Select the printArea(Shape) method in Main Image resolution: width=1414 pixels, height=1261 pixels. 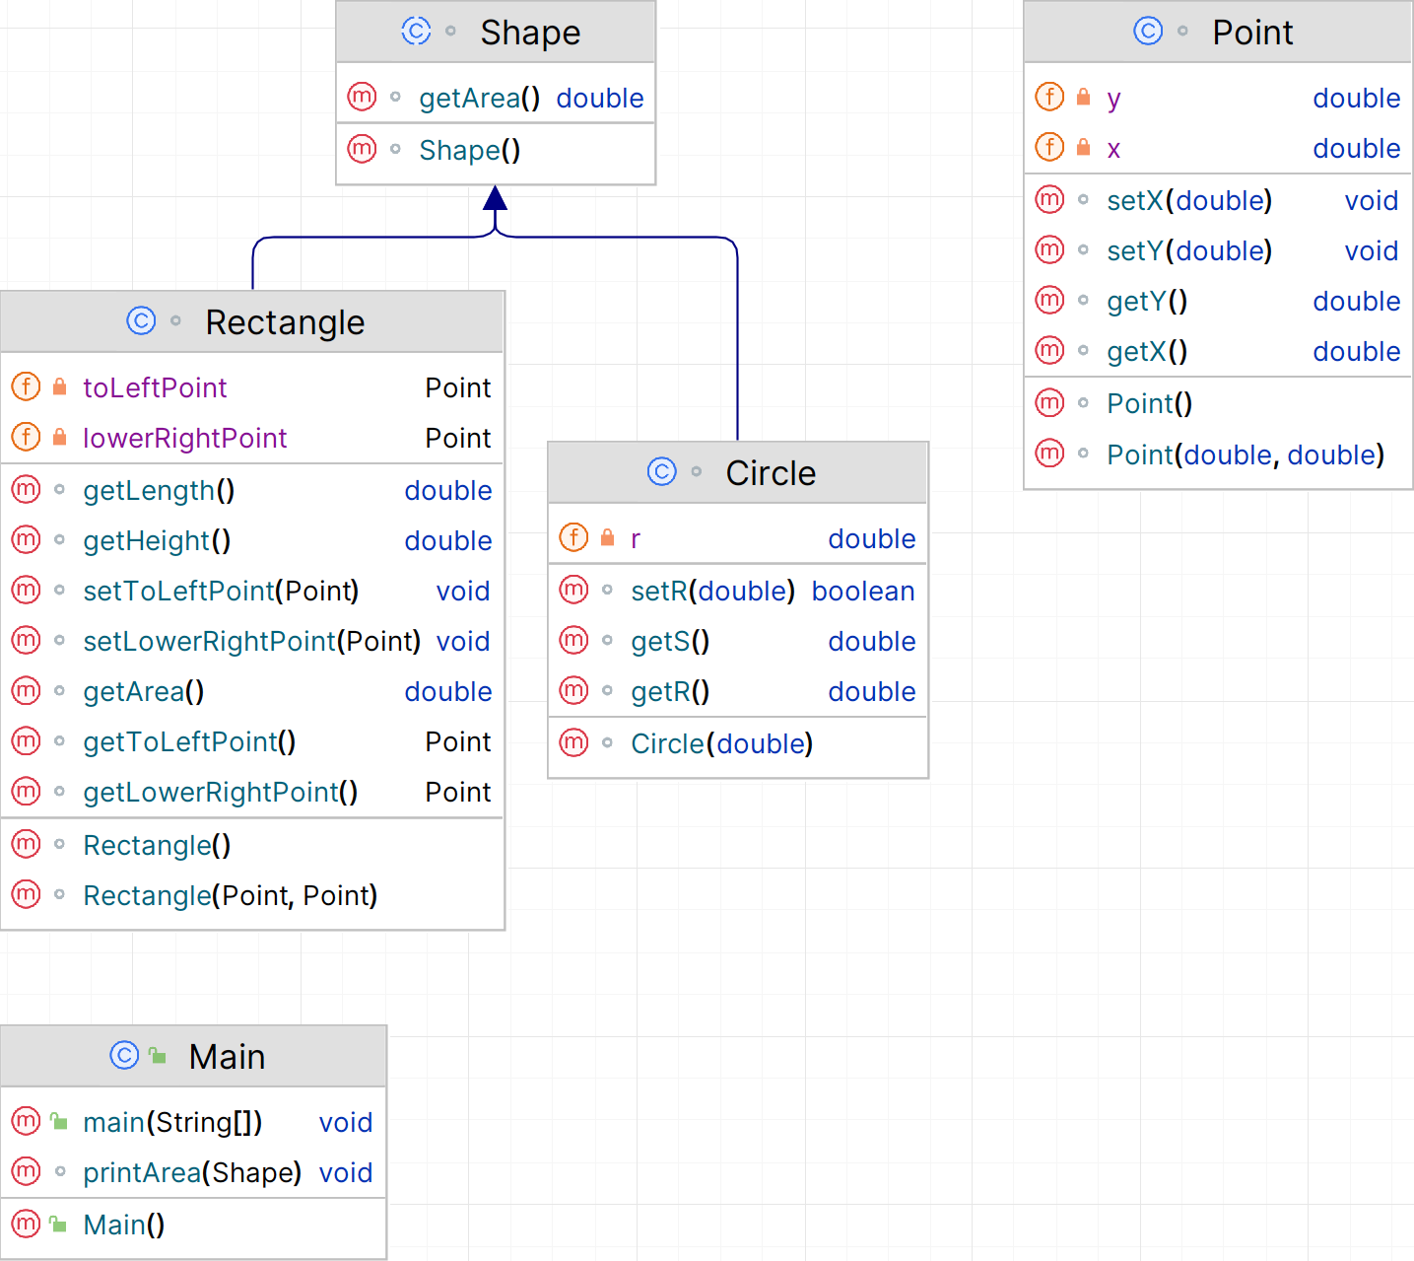(x=192, y=1172)
